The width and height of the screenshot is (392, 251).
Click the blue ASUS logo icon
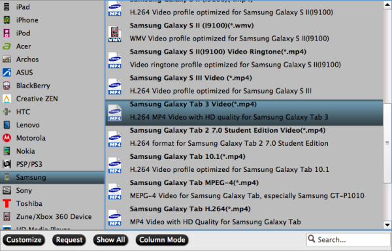pyautogui.click(x=7, y=73)
